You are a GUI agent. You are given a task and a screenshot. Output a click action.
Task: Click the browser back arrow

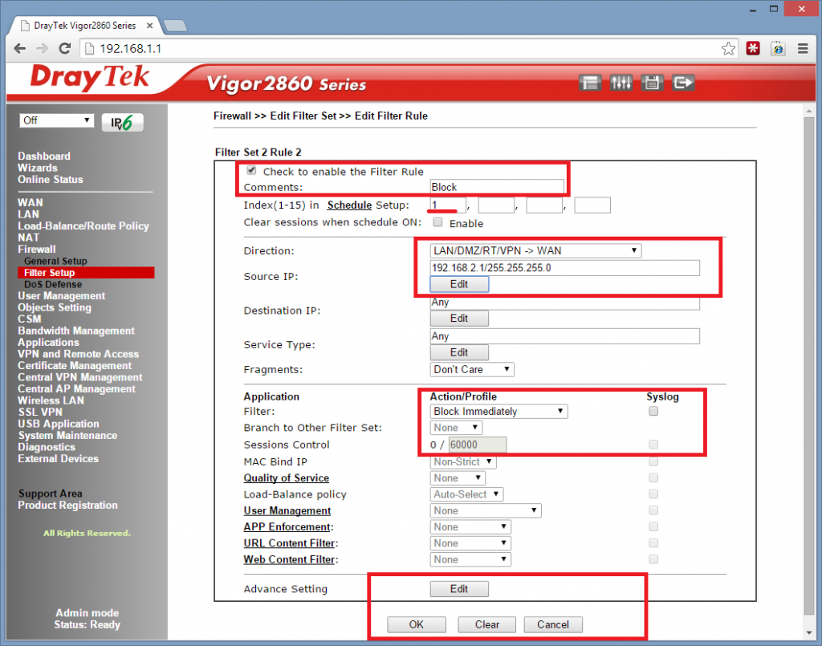click(x=20, y=49)
